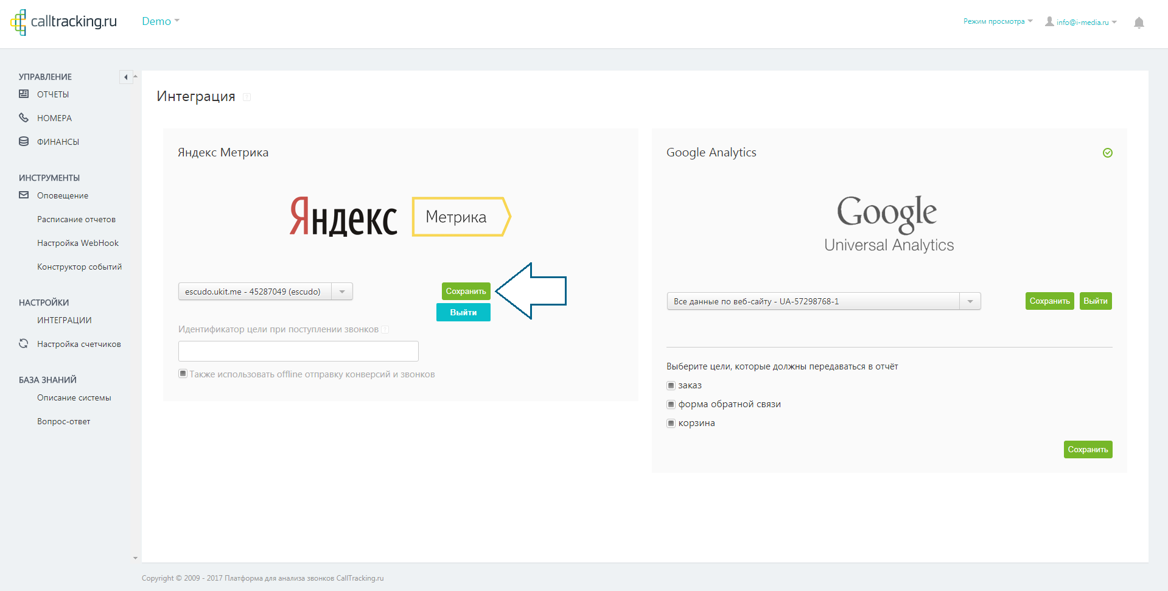The height and width of the screenshot is (591, 1168).
Task: Toggle the форма обратной связи checkbox
Action: (671, 404)
